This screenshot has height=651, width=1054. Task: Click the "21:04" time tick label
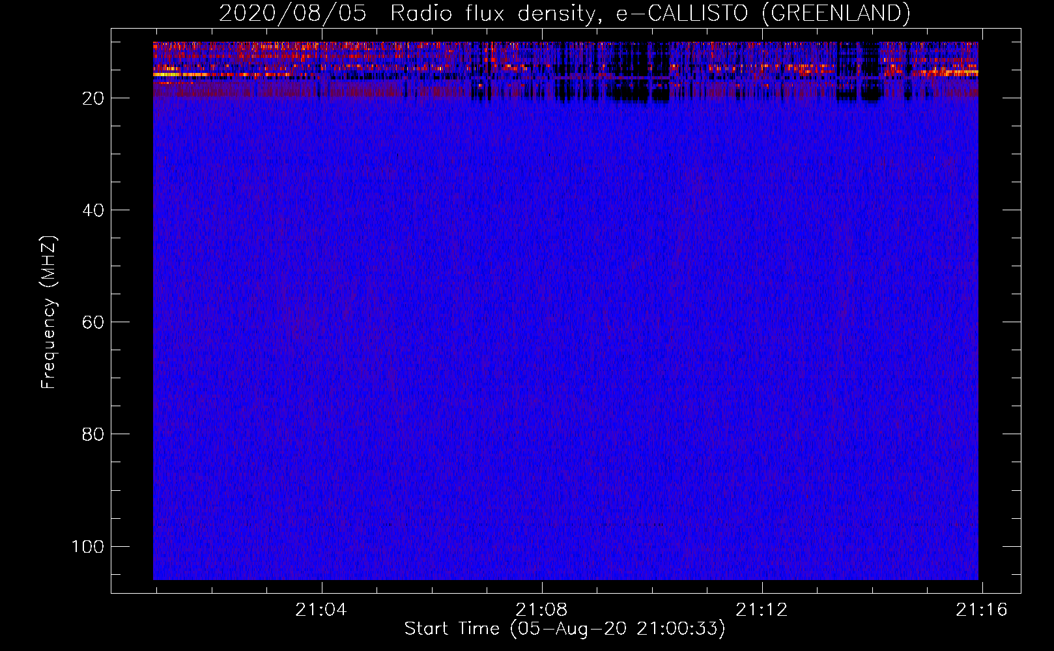[x=321, y=609]
